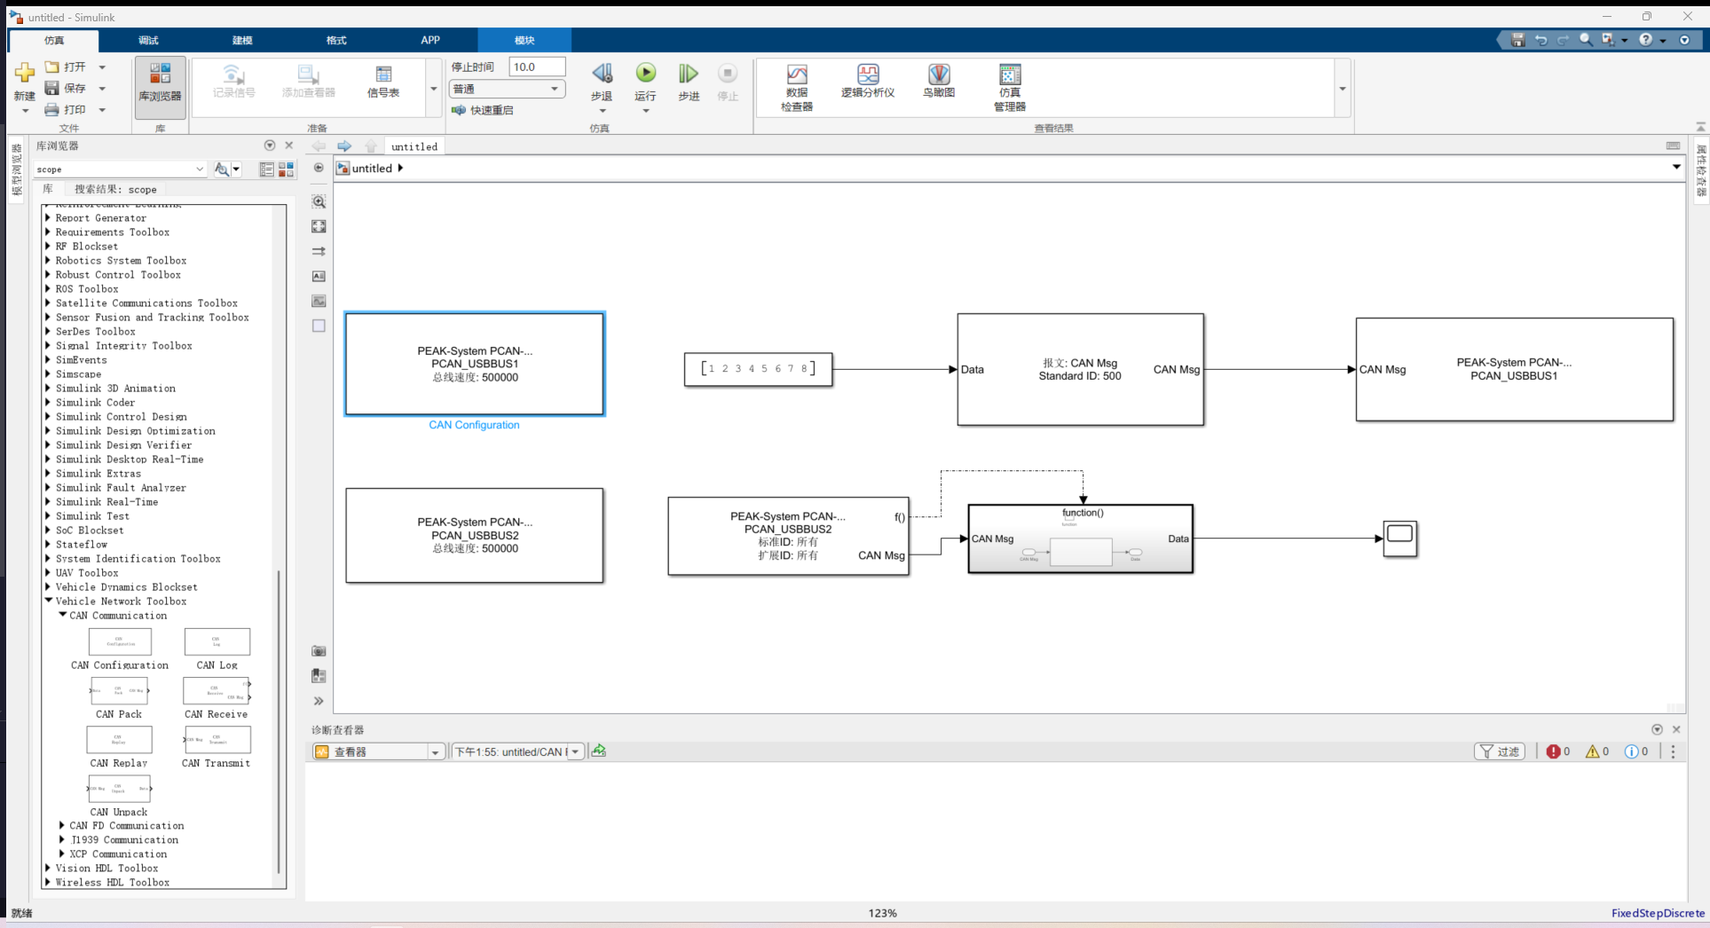Open the Bird's-Eye Scope (鸟瞰图)
This screenshot has width=1710, height=928.
[x=939, y=81]
